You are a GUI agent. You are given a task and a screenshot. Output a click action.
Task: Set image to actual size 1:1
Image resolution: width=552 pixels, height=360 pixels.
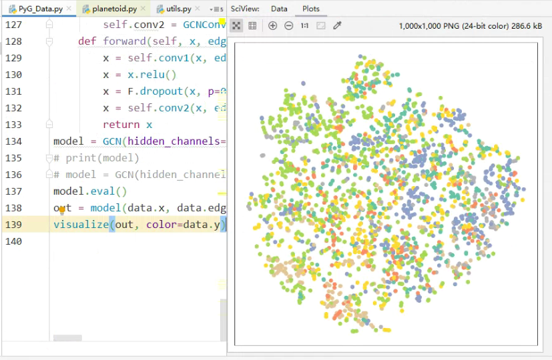pyautogui.click(x=304, y=25)
